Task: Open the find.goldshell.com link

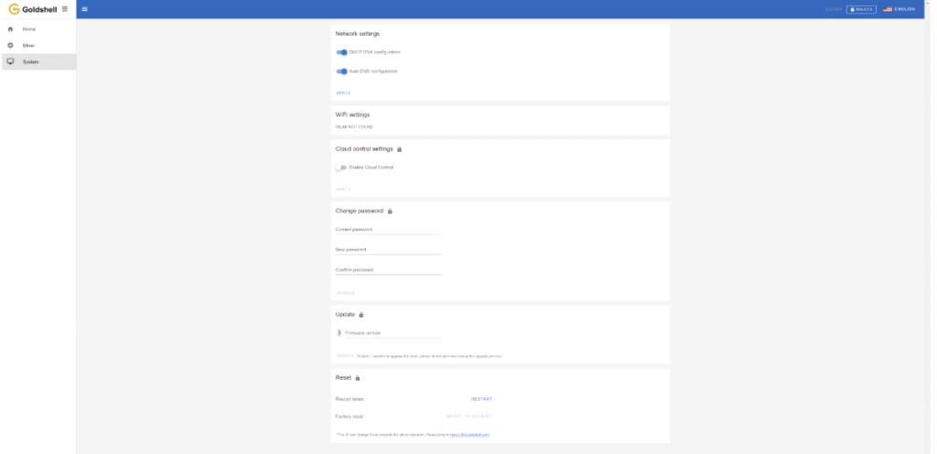Action: tap(470, 434)
